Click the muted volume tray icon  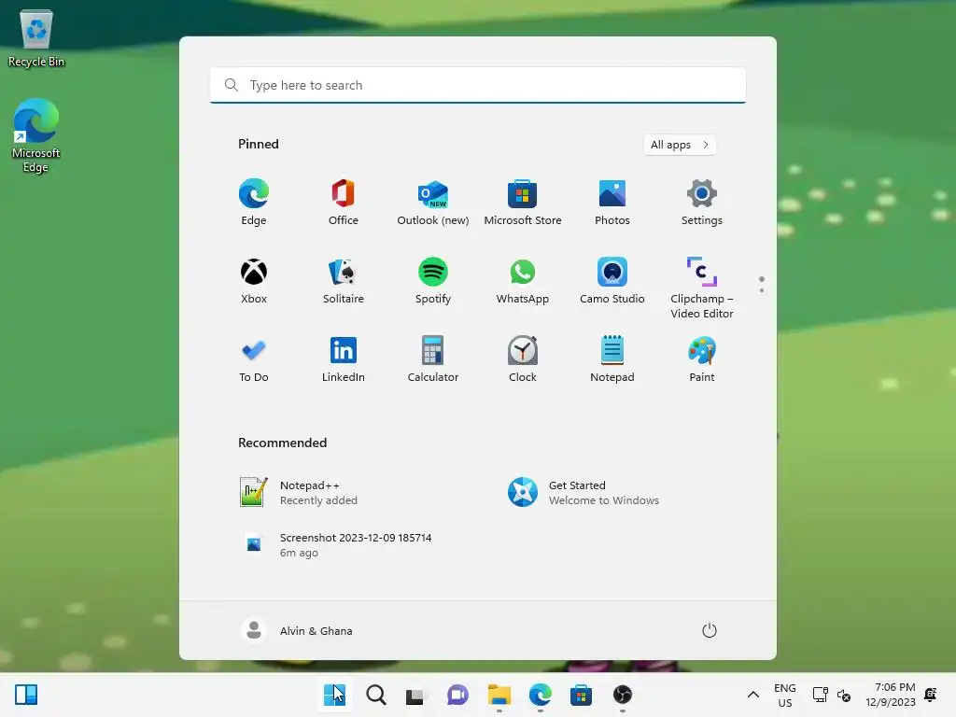844,695
